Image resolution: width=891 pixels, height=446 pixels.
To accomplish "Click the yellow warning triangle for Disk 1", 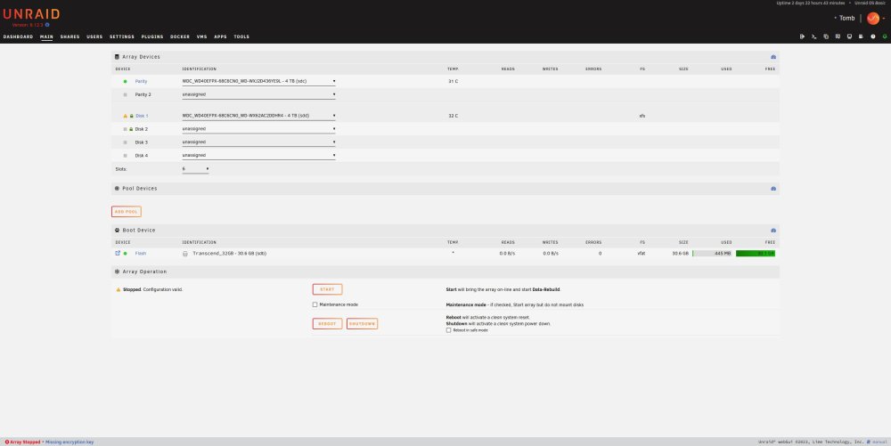I will [x=125, y=116].
